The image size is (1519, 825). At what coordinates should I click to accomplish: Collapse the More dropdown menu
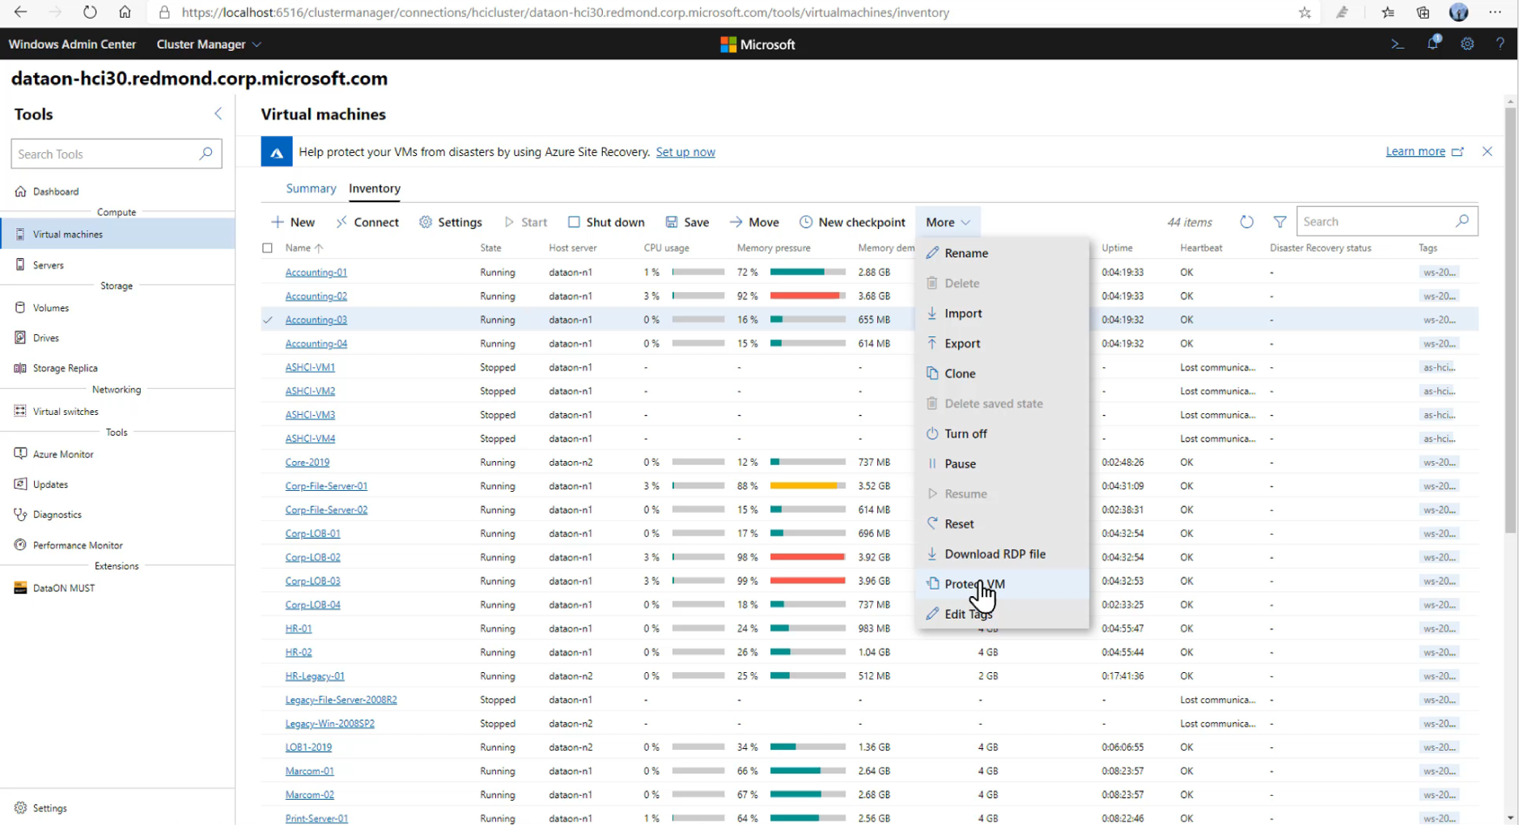[x=947, y=222]
